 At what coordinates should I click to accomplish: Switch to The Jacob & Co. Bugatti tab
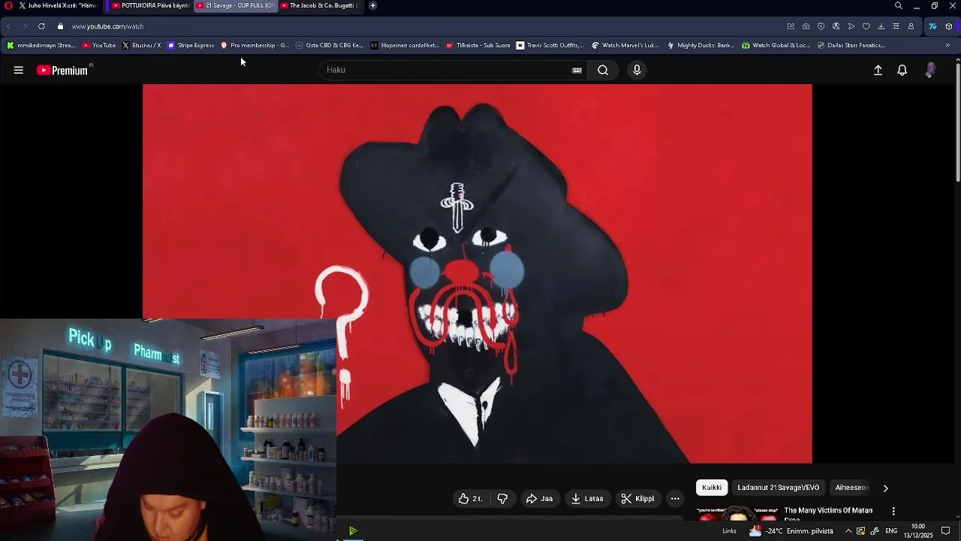tap(319, 5)
